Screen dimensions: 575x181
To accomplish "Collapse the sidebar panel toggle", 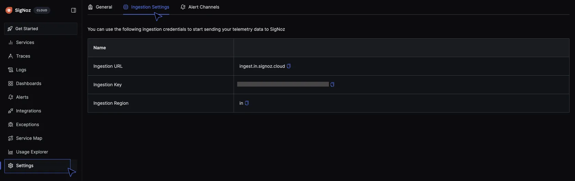I will (74, 10).
